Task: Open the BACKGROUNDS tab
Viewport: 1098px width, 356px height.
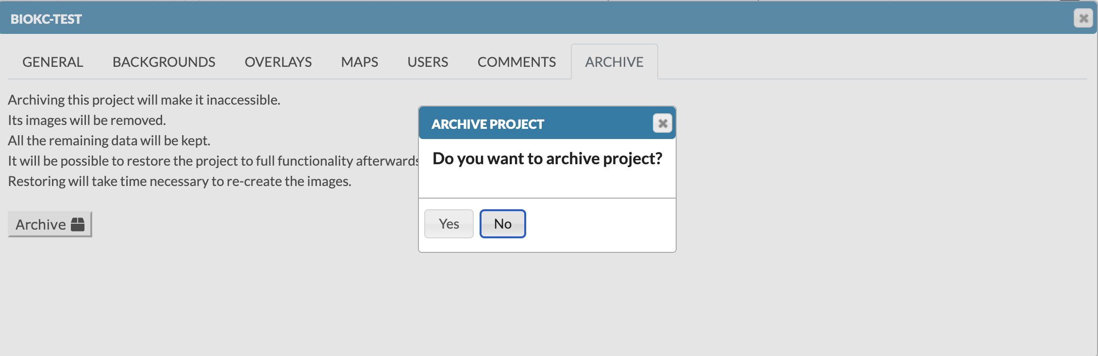Action: tap(164, 62)
